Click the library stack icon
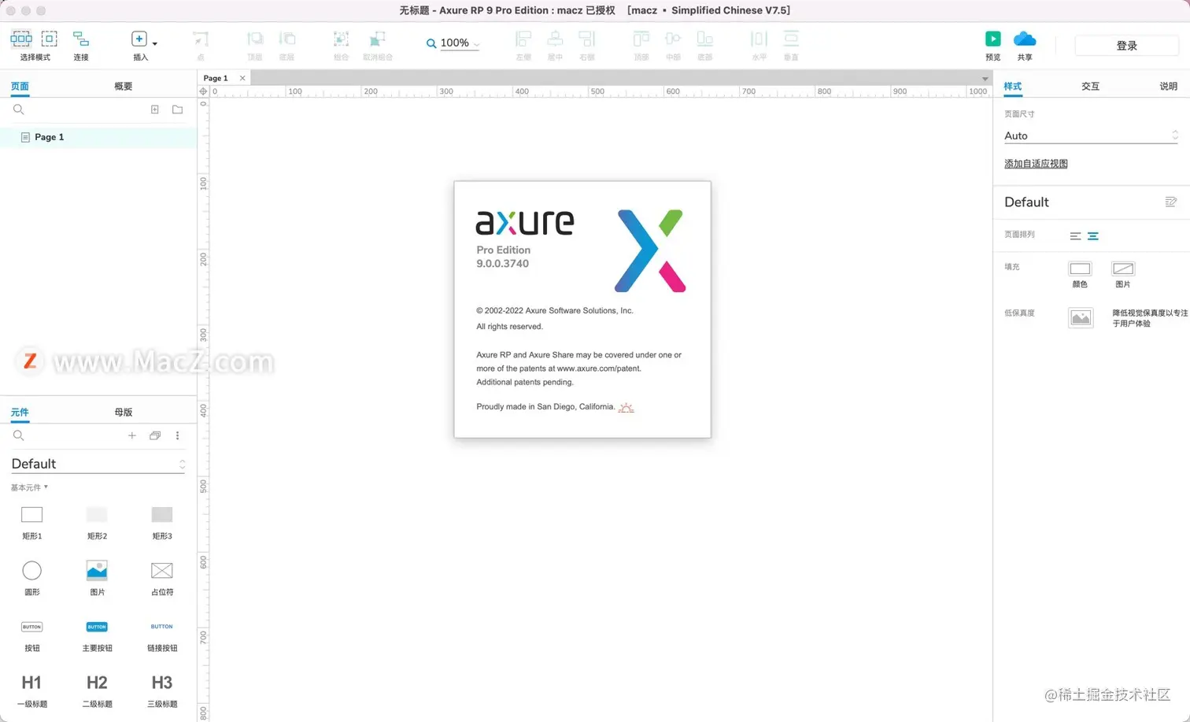 (155, 435)
